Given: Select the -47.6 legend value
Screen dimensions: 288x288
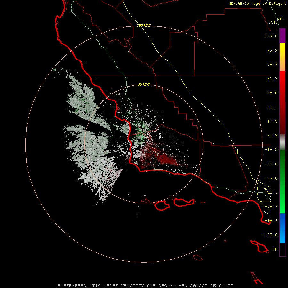Looking at the screenshot, I should [x=271, y=178].
